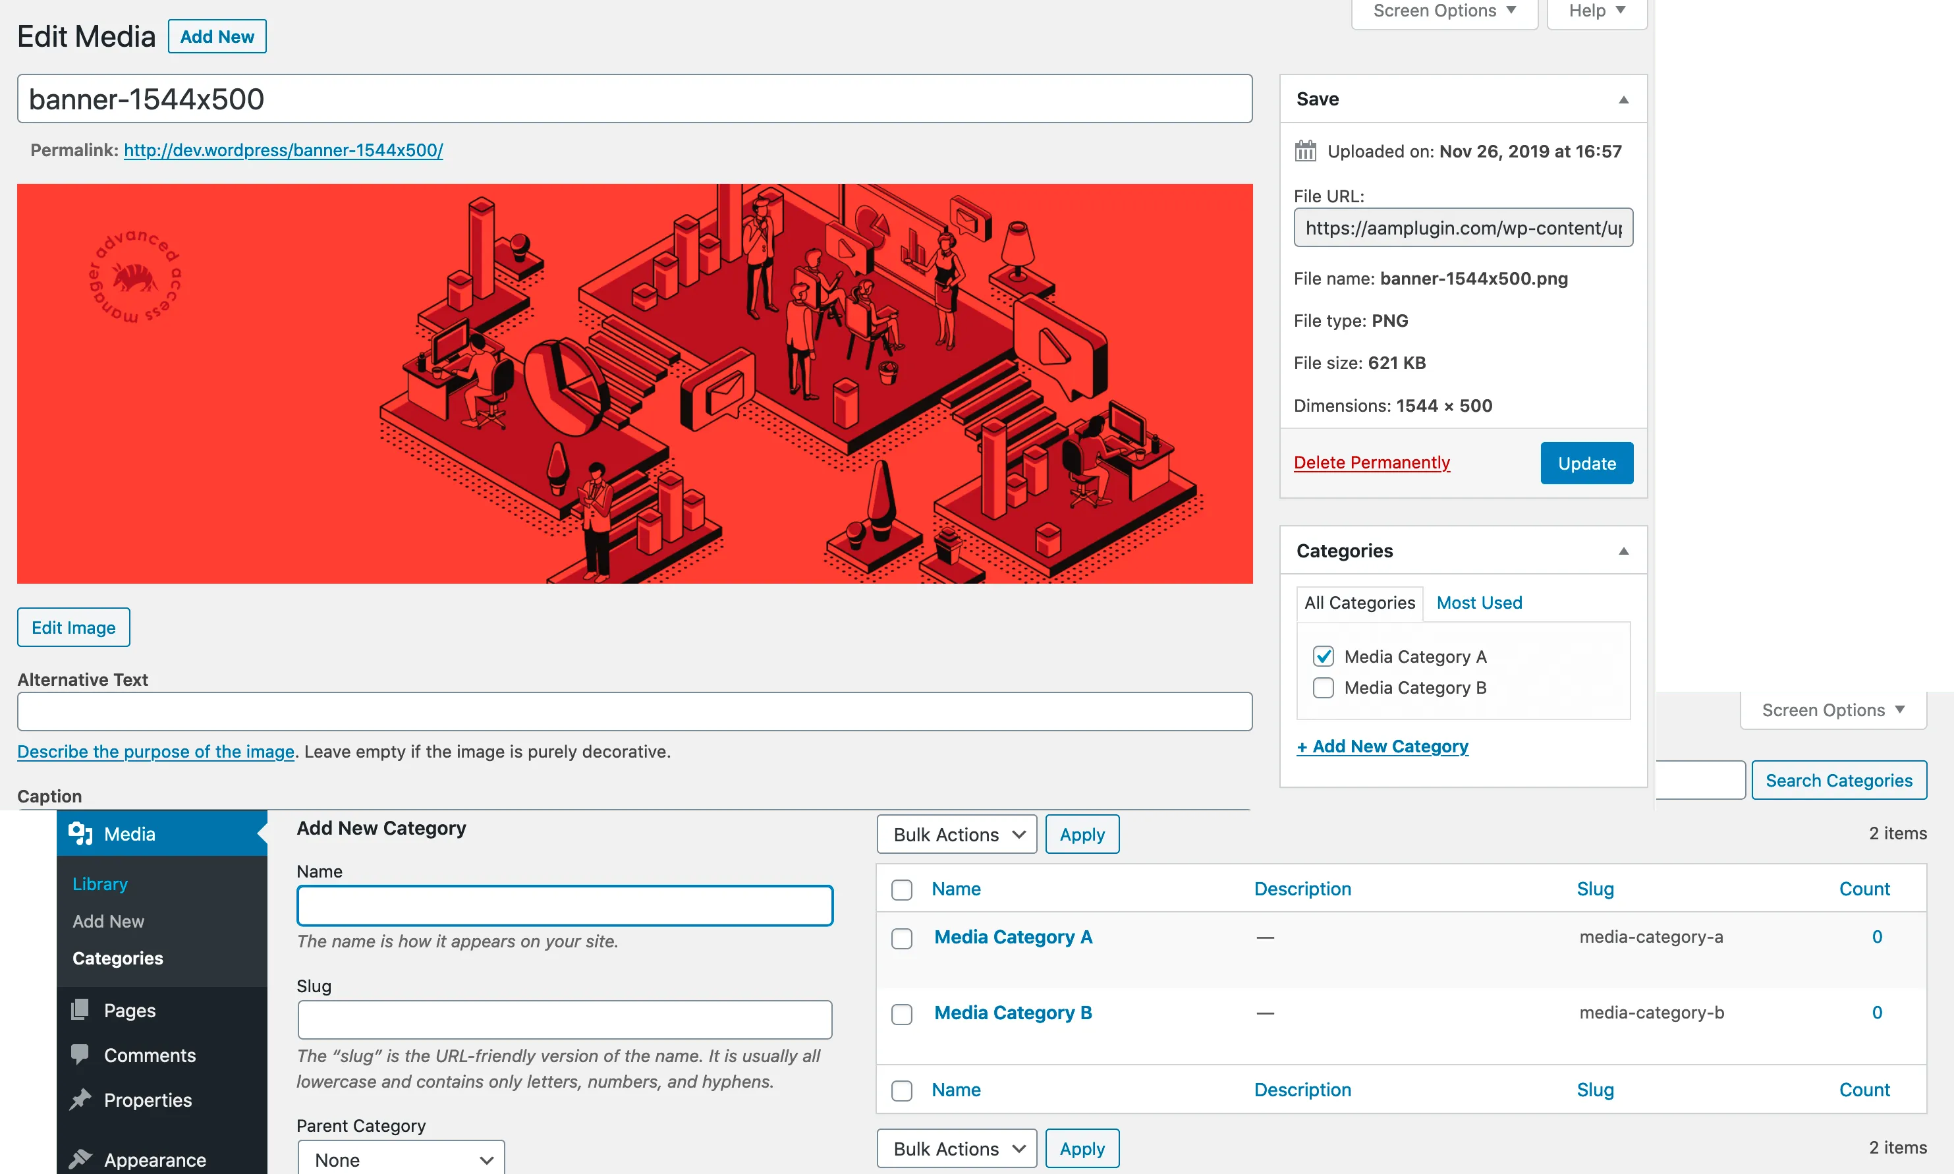Open the bottom Bulk Actions dropdown
The width and height of the screenshot is (1954, 1174).
(957, 1149)
